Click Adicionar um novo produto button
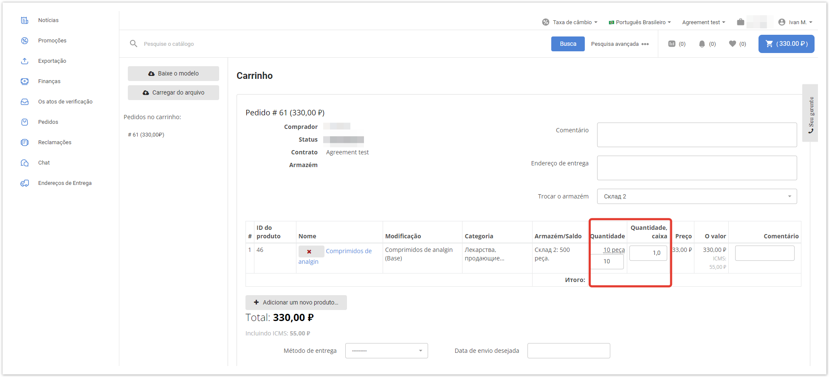This screenshot has height=377, width=829. [x=296, y=302]
